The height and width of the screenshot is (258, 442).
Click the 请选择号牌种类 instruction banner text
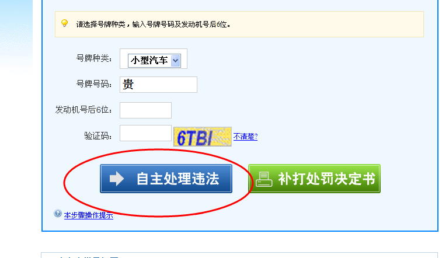[x=154, y=25]
